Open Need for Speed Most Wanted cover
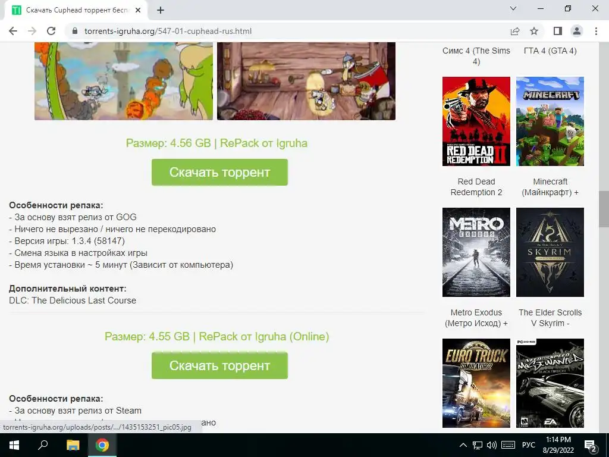 (x=550, y=383)
